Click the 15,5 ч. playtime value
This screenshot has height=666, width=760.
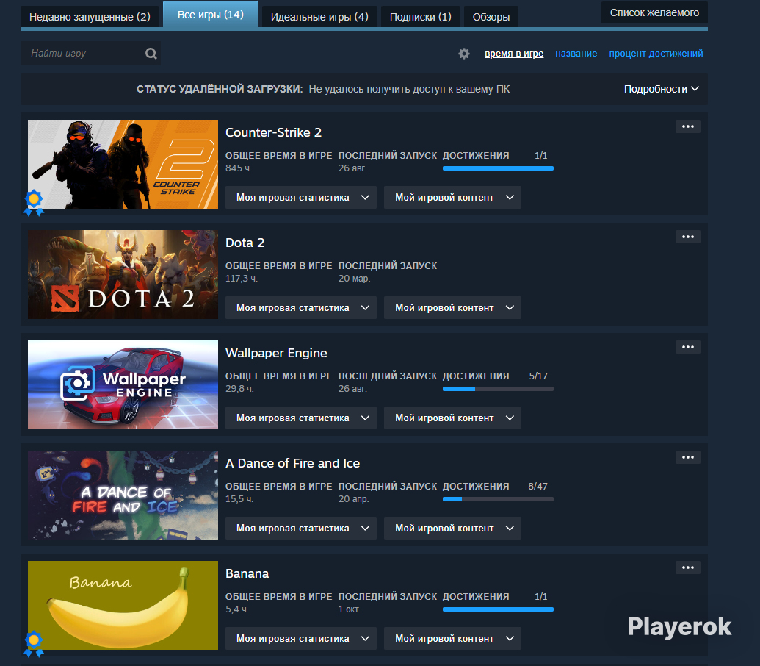(239, 498)
